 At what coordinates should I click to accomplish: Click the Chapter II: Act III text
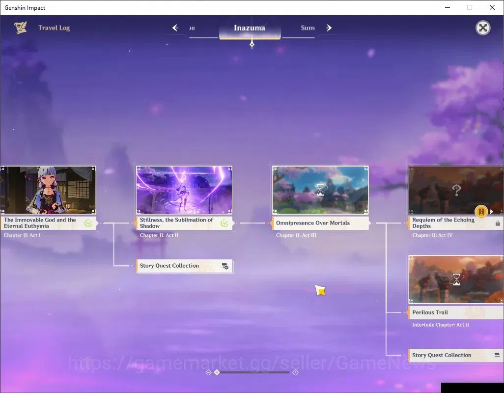296,235
